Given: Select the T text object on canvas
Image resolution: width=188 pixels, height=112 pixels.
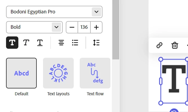Looking at the screenshot, I should coord(174,79).
